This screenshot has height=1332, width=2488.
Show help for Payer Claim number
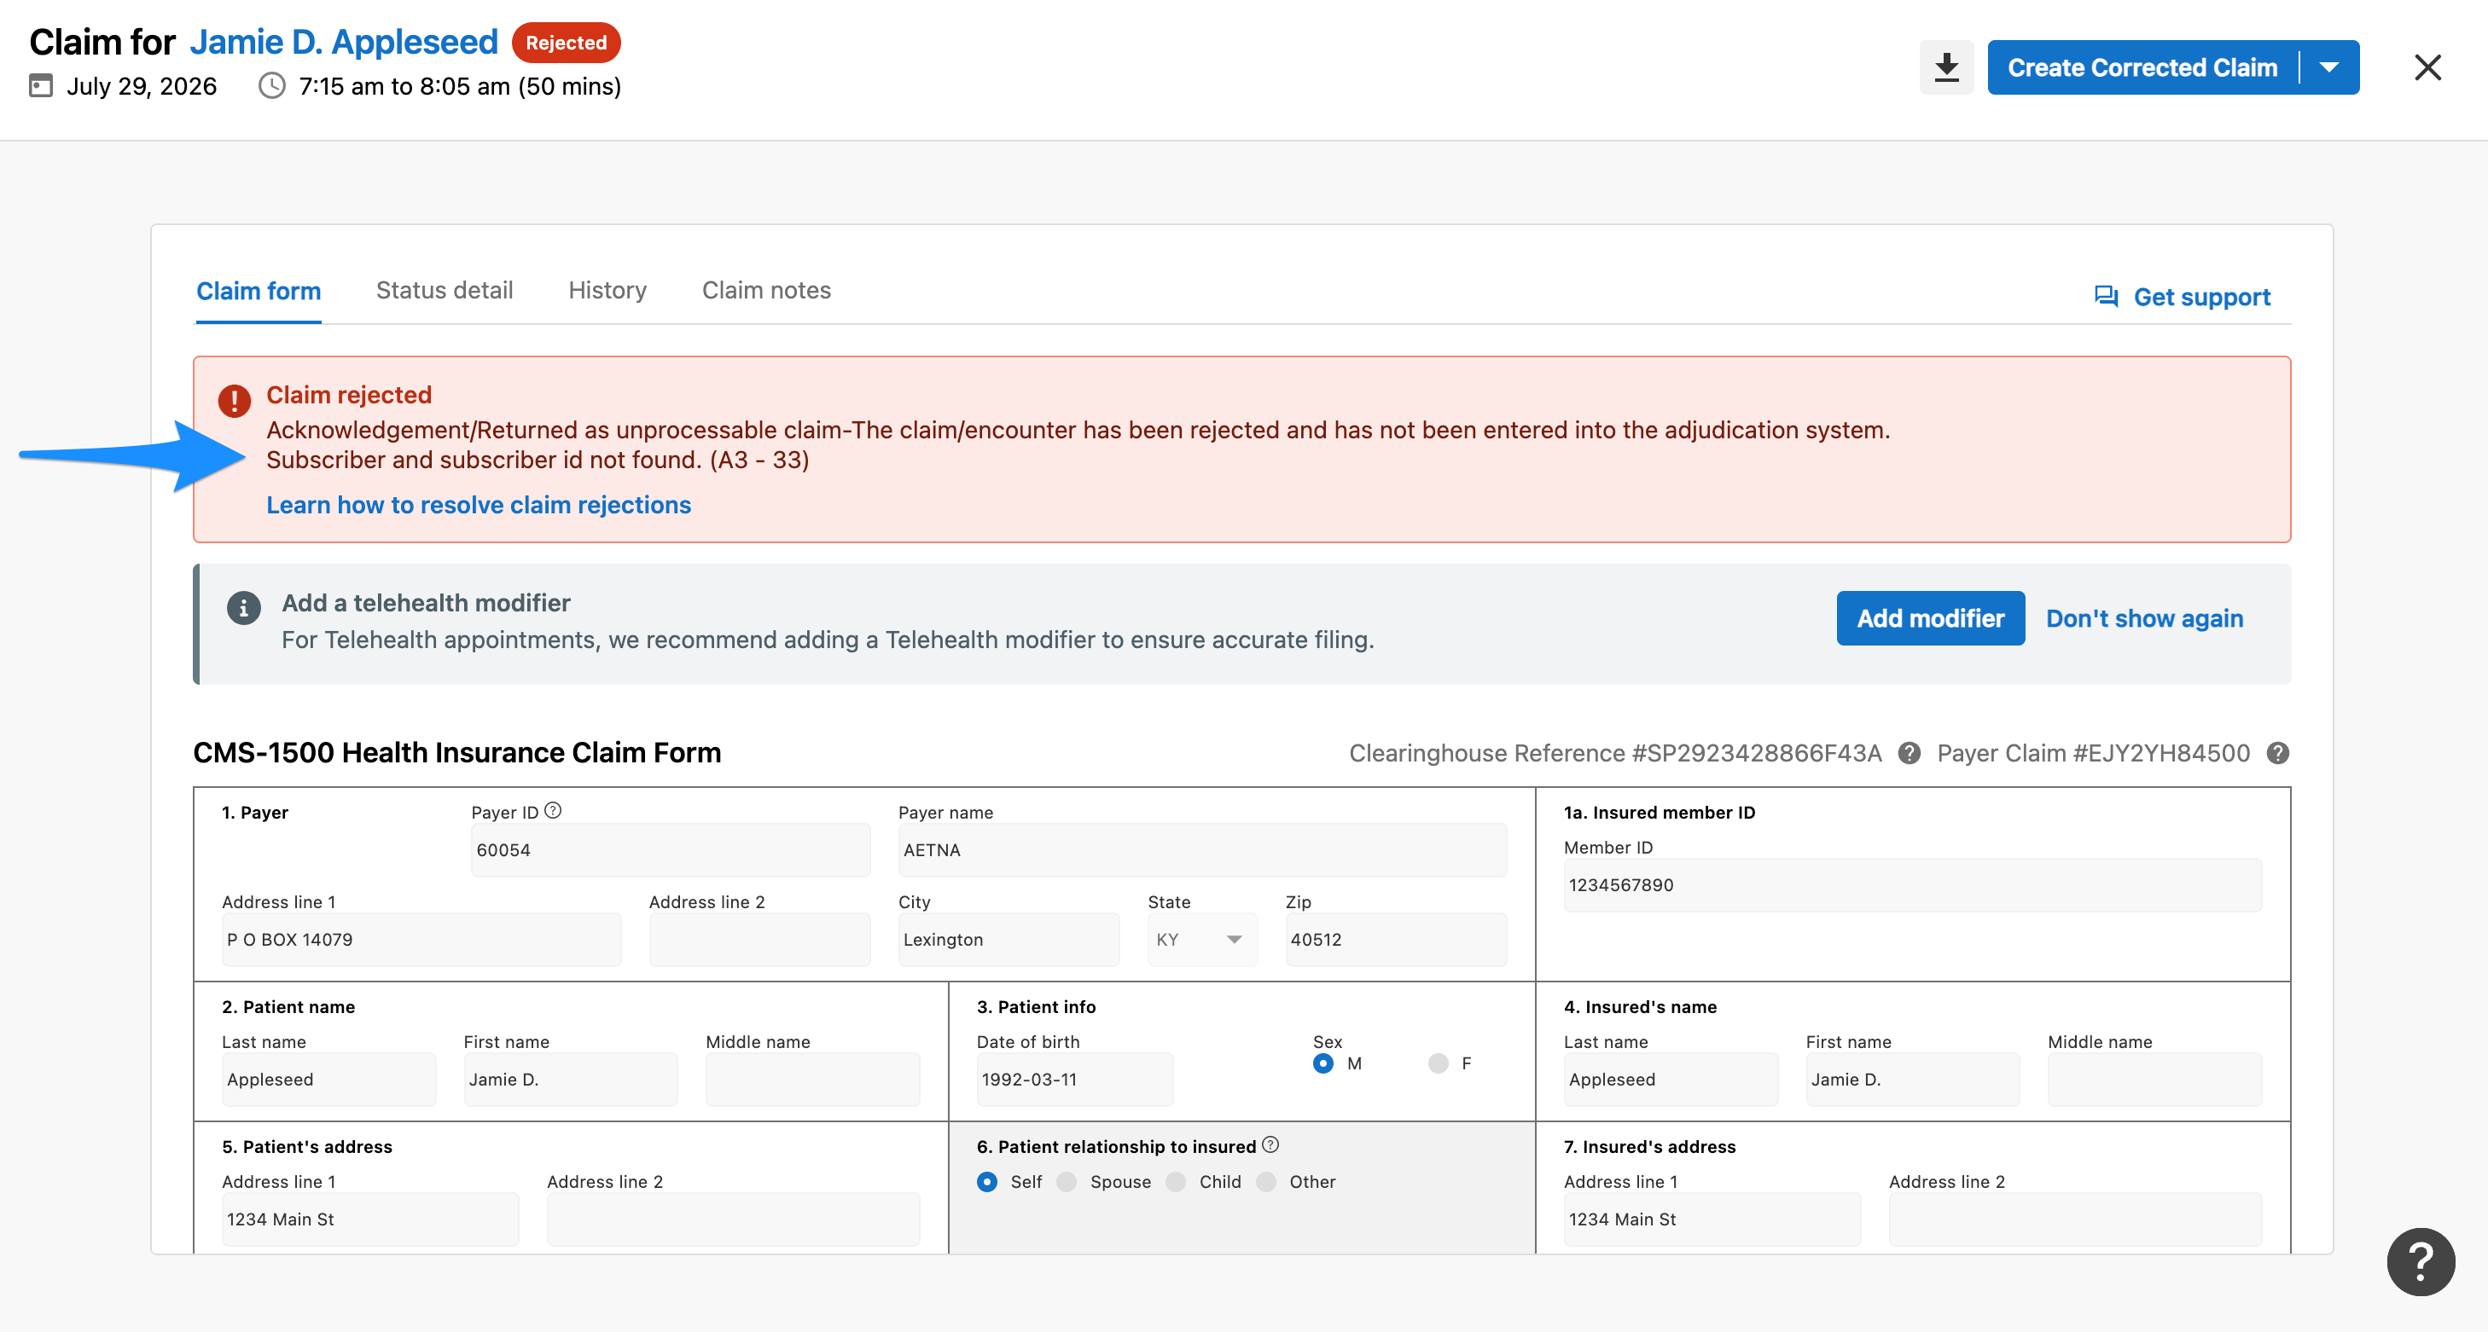coord(2277,753)
